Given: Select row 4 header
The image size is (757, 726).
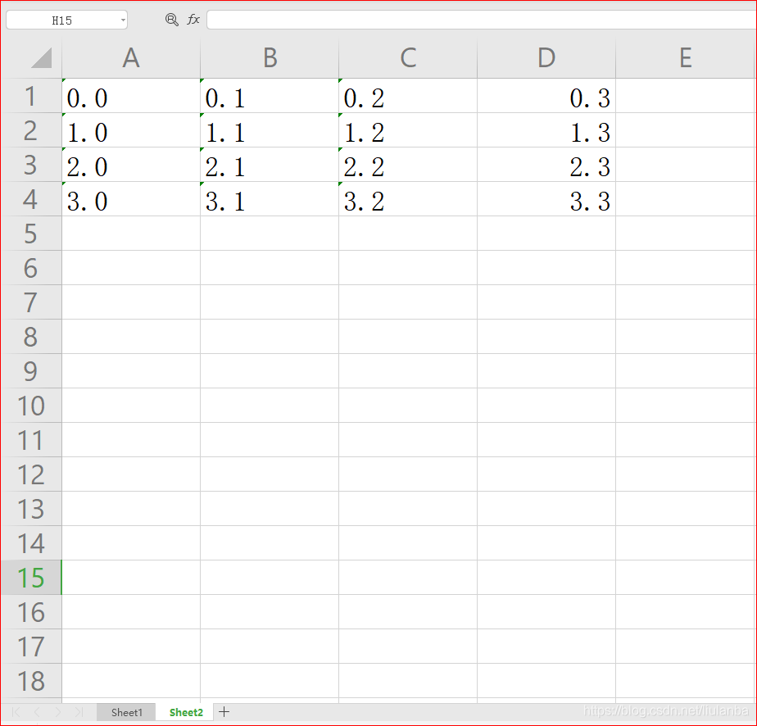Looking at the screenshot, I should (x=31, y=199).
